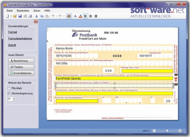The width and height of the screenshot is (190, 137).
Task: Cut selection with the scissors icon
Action: pos(36,16)
